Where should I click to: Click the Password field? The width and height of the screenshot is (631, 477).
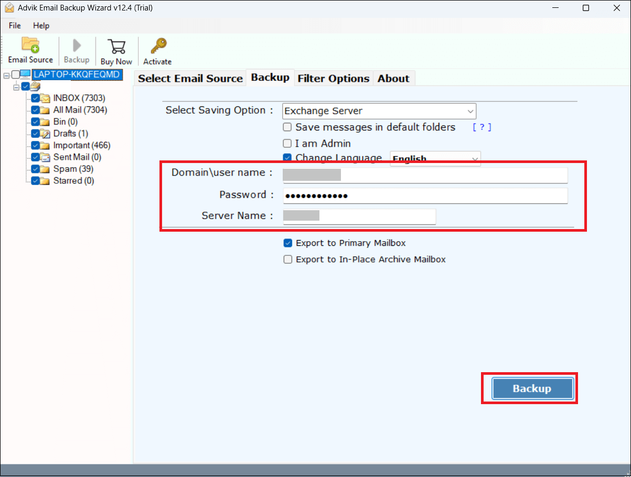point(425,196)
